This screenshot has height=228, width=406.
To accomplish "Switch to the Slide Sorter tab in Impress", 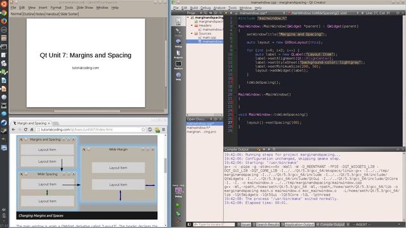I will (x=69, y=14).
